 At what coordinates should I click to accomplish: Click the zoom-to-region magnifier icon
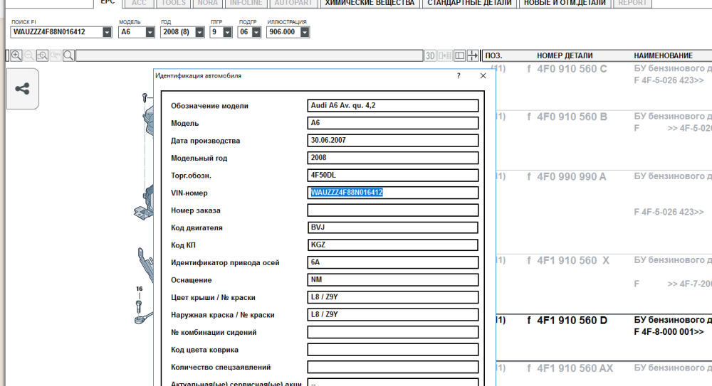point(42,55)
